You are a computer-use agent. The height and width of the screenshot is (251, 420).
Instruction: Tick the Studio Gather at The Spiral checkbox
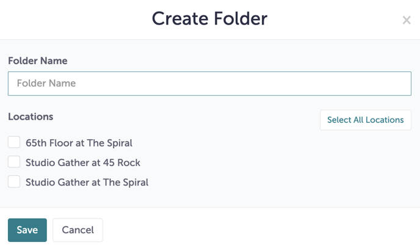[14, 181]
